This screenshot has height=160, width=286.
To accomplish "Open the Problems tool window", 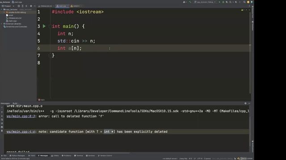I will (67, 156).
